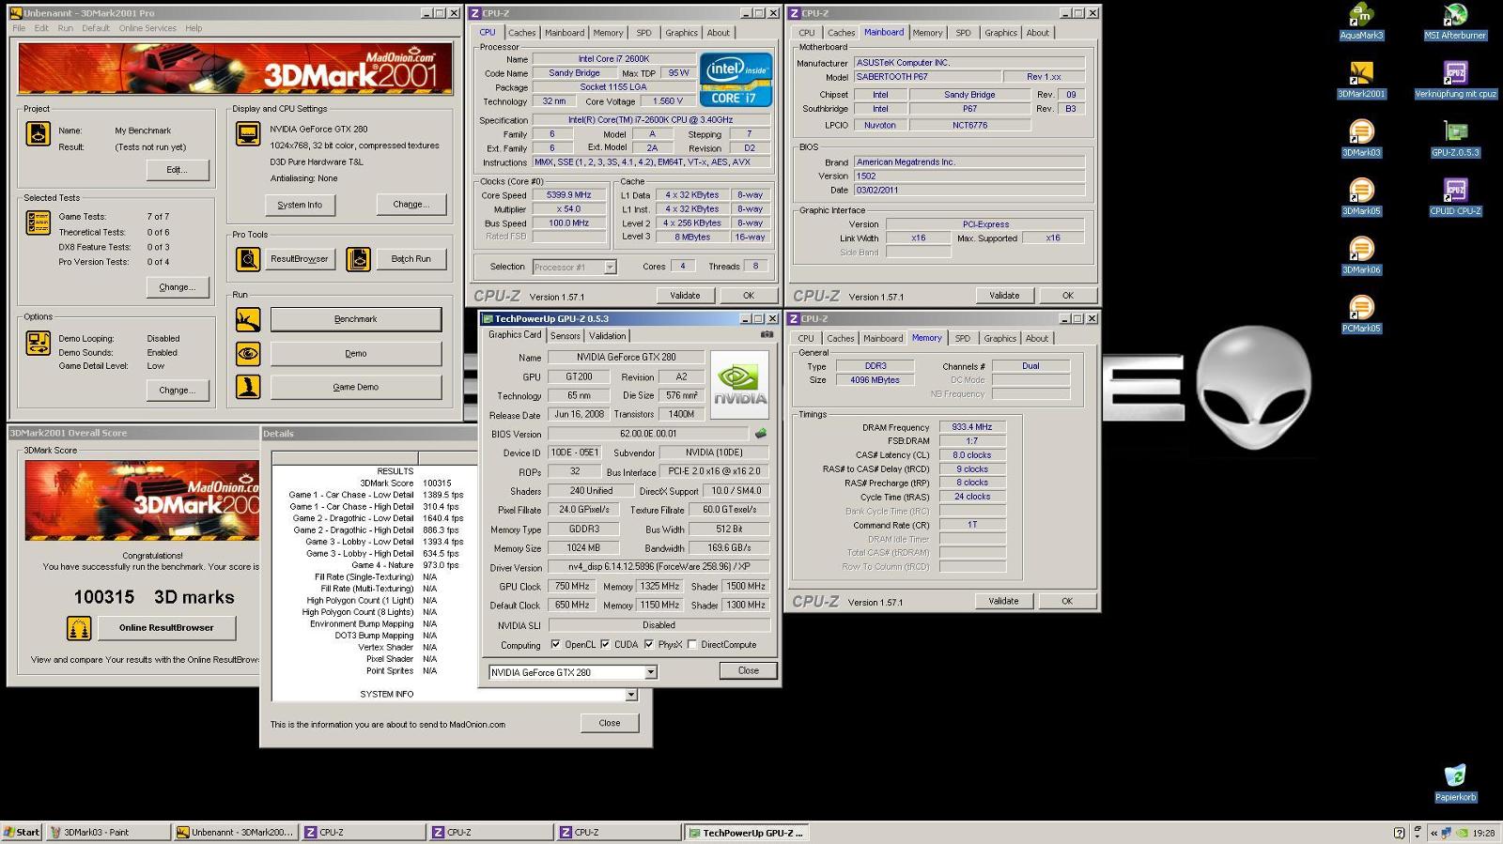The width and height of the screenshot is (1503, 844).
Task: Click the DRAM Frequency value 933.4 MHz
Action: tap(972, 427)
